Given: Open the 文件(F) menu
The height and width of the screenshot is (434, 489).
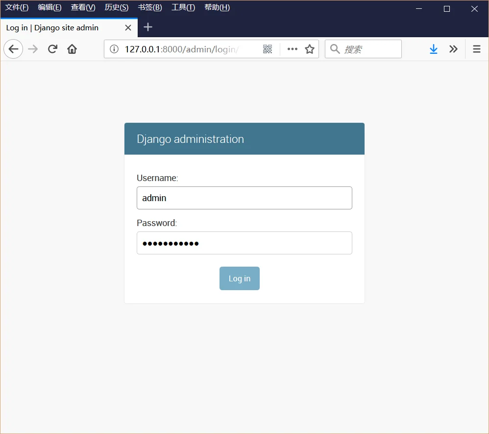Looking at the screenshot, I should click(17, 7).
